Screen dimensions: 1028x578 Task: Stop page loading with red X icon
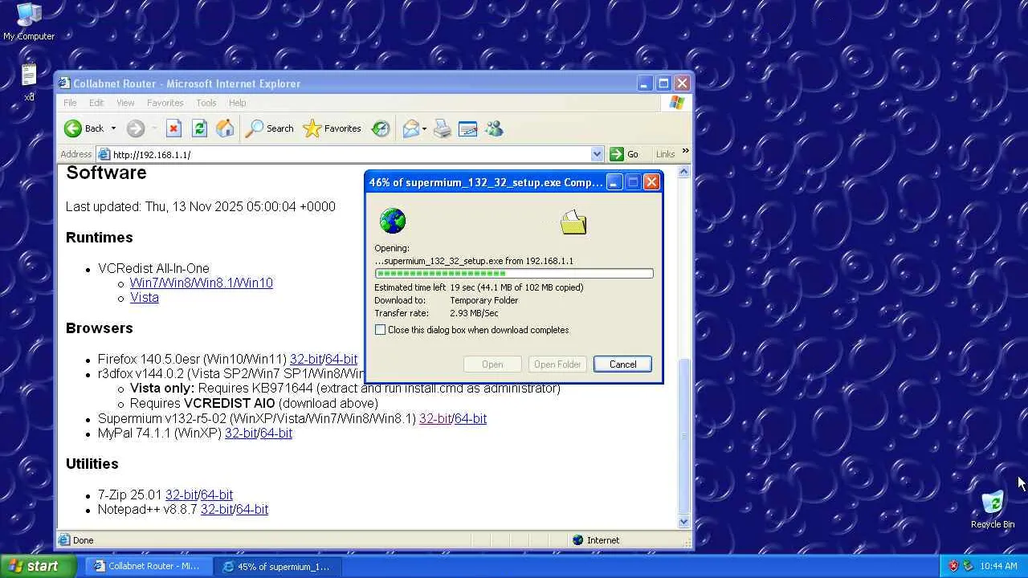click(x=173, y=128)
